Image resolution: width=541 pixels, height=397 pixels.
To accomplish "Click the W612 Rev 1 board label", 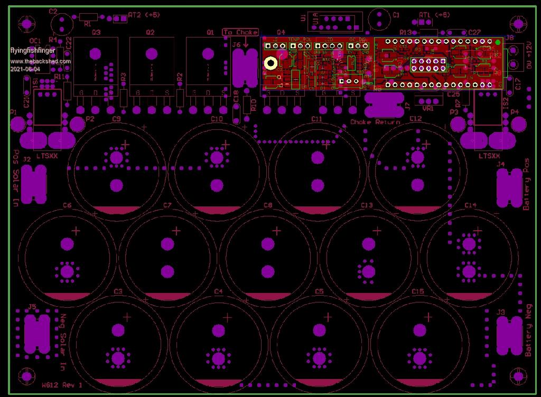I will pos(62,385).
